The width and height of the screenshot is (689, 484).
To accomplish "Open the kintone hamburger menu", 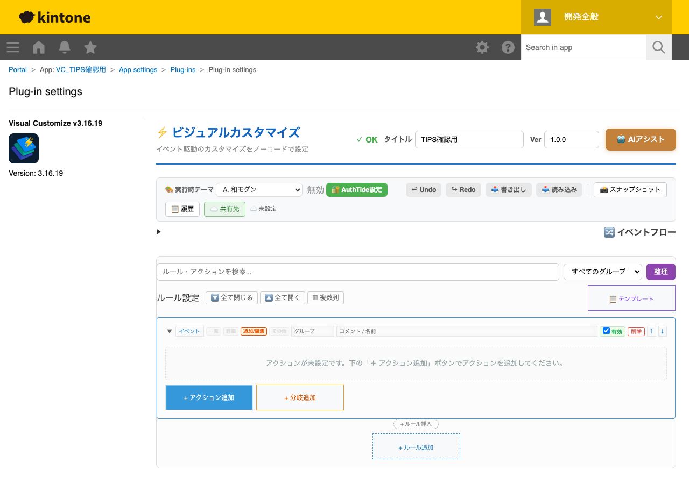I will point(13,47).
